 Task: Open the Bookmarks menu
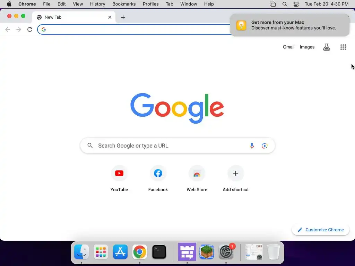(124, 4)
